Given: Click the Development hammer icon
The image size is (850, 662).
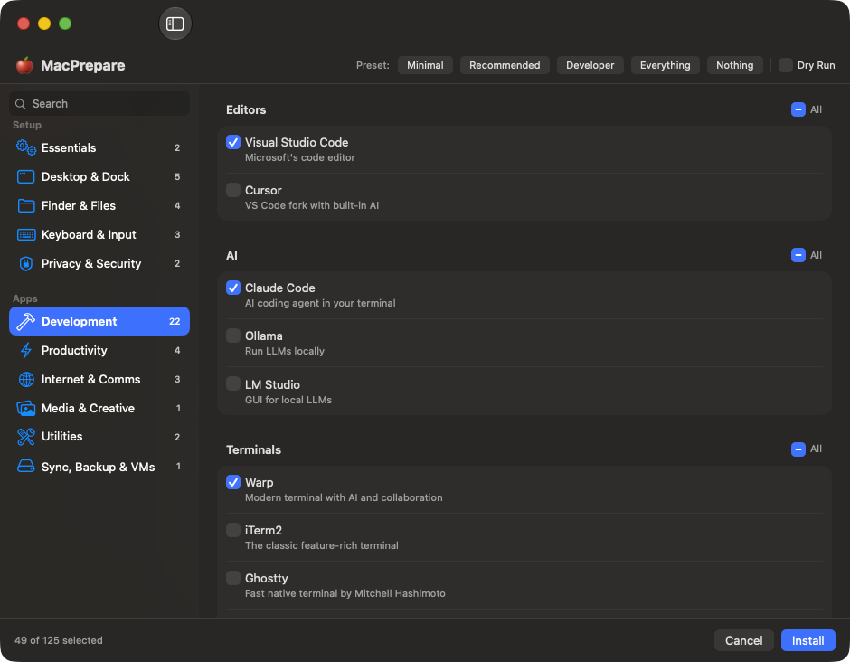Looking at the screenshot, I should point(26,322).
